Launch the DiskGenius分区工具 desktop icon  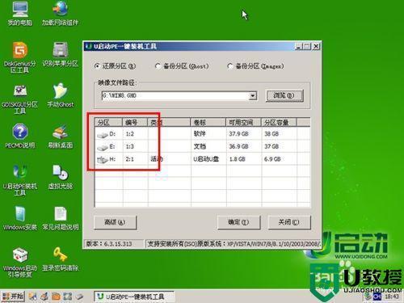click(20, 57)
